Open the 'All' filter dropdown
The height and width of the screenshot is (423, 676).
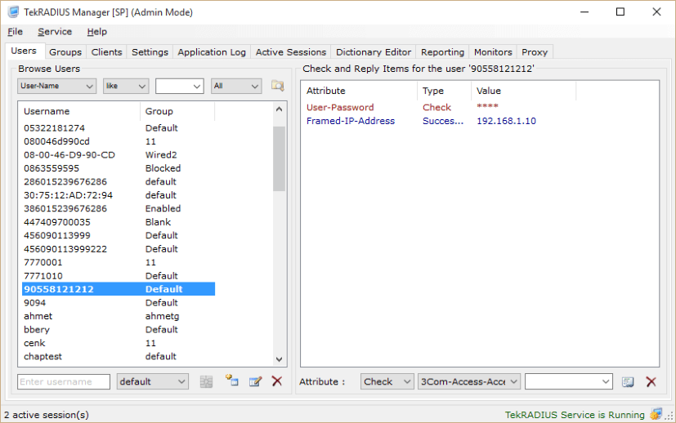pyautogui.click(x=236, y=86)
